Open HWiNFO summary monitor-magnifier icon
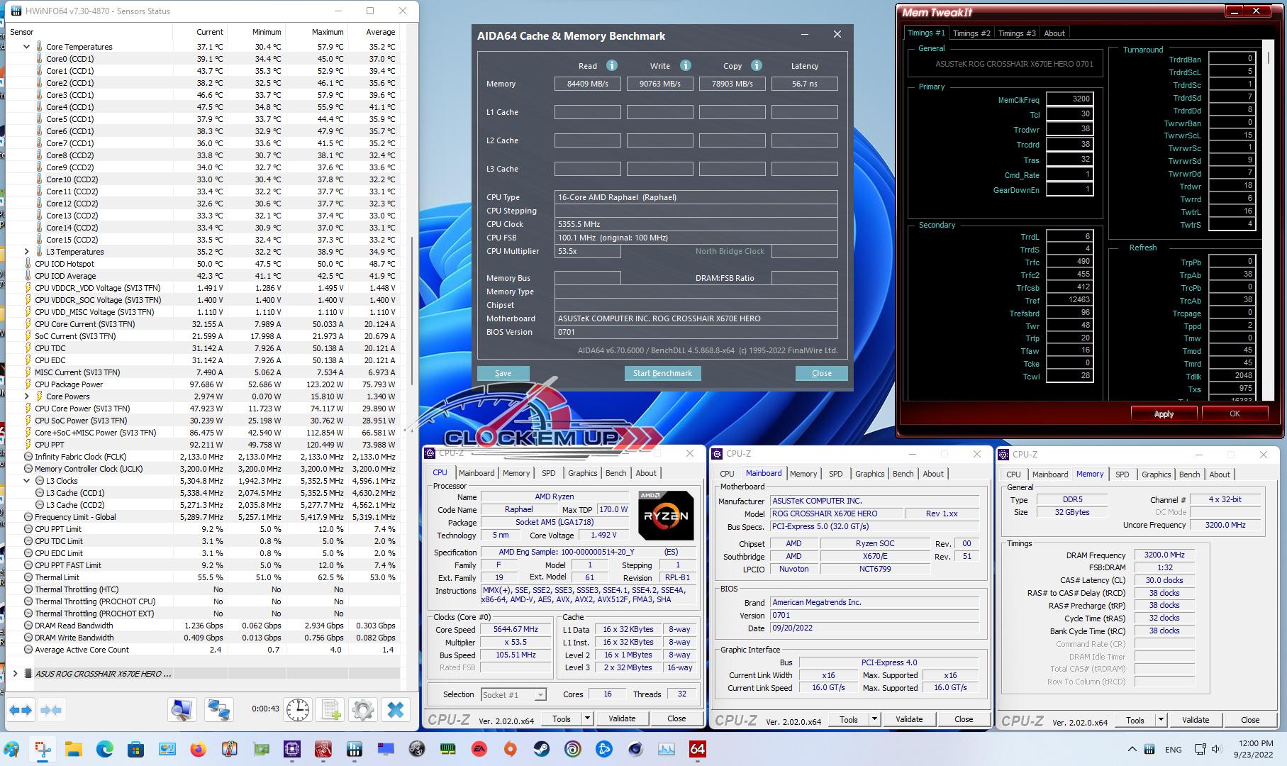The width and height of the screenshot is (1287, 766). click(182, 709)
